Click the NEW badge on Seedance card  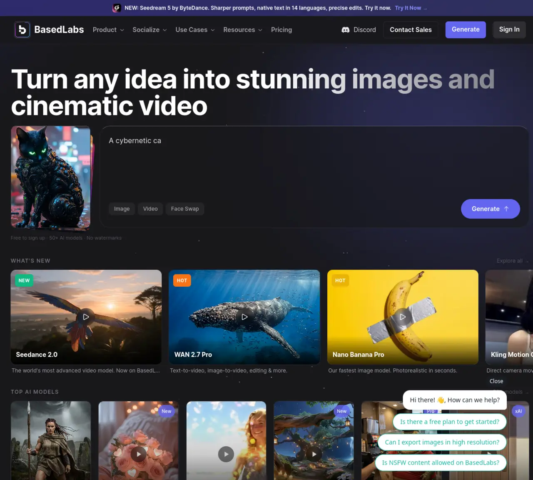point(24,280)
